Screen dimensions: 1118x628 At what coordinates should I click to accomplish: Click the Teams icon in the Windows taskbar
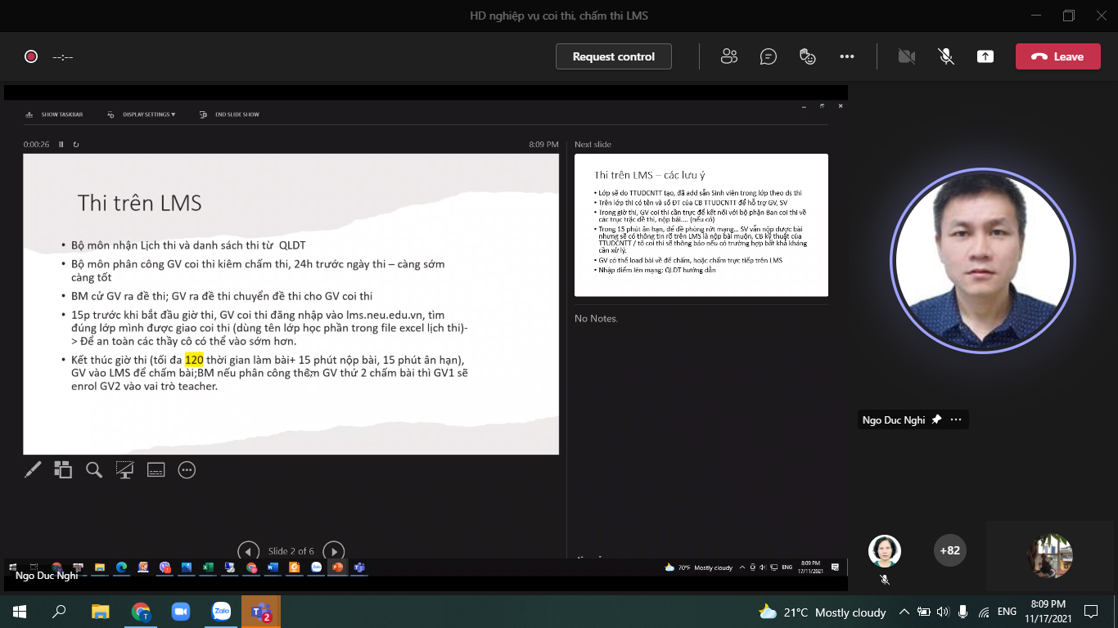(x=261, y=612)
